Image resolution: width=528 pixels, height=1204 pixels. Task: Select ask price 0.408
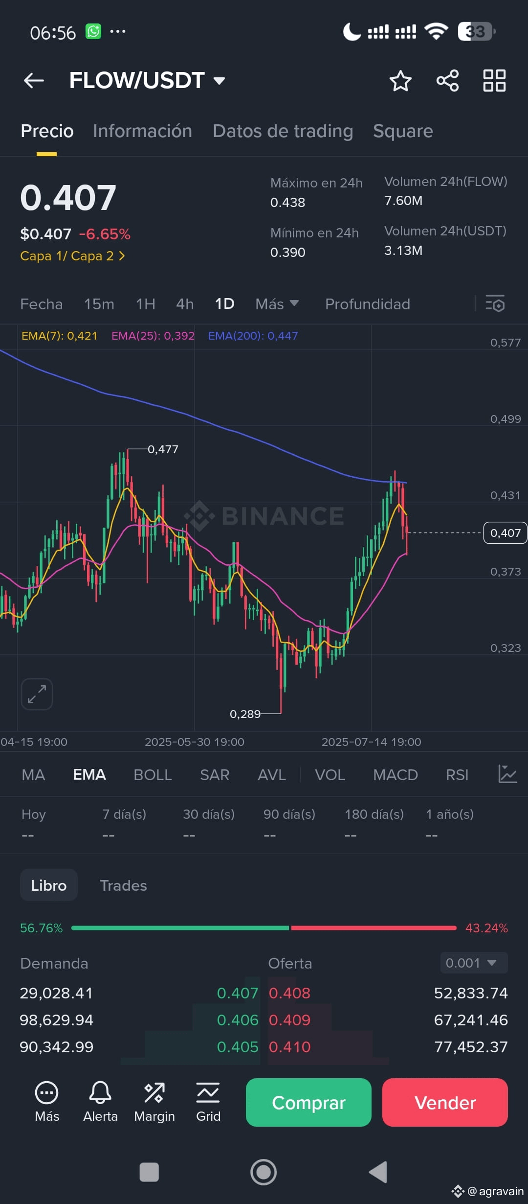click(289, 993)
